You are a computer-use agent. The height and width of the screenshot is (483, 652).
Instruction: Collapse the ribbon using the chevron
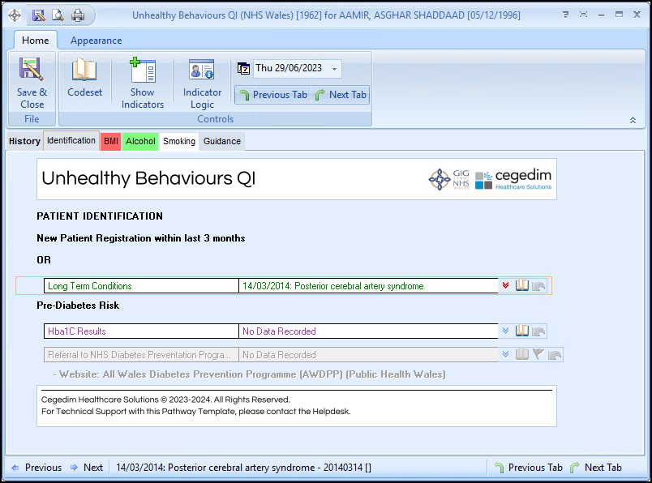[633, 120]
